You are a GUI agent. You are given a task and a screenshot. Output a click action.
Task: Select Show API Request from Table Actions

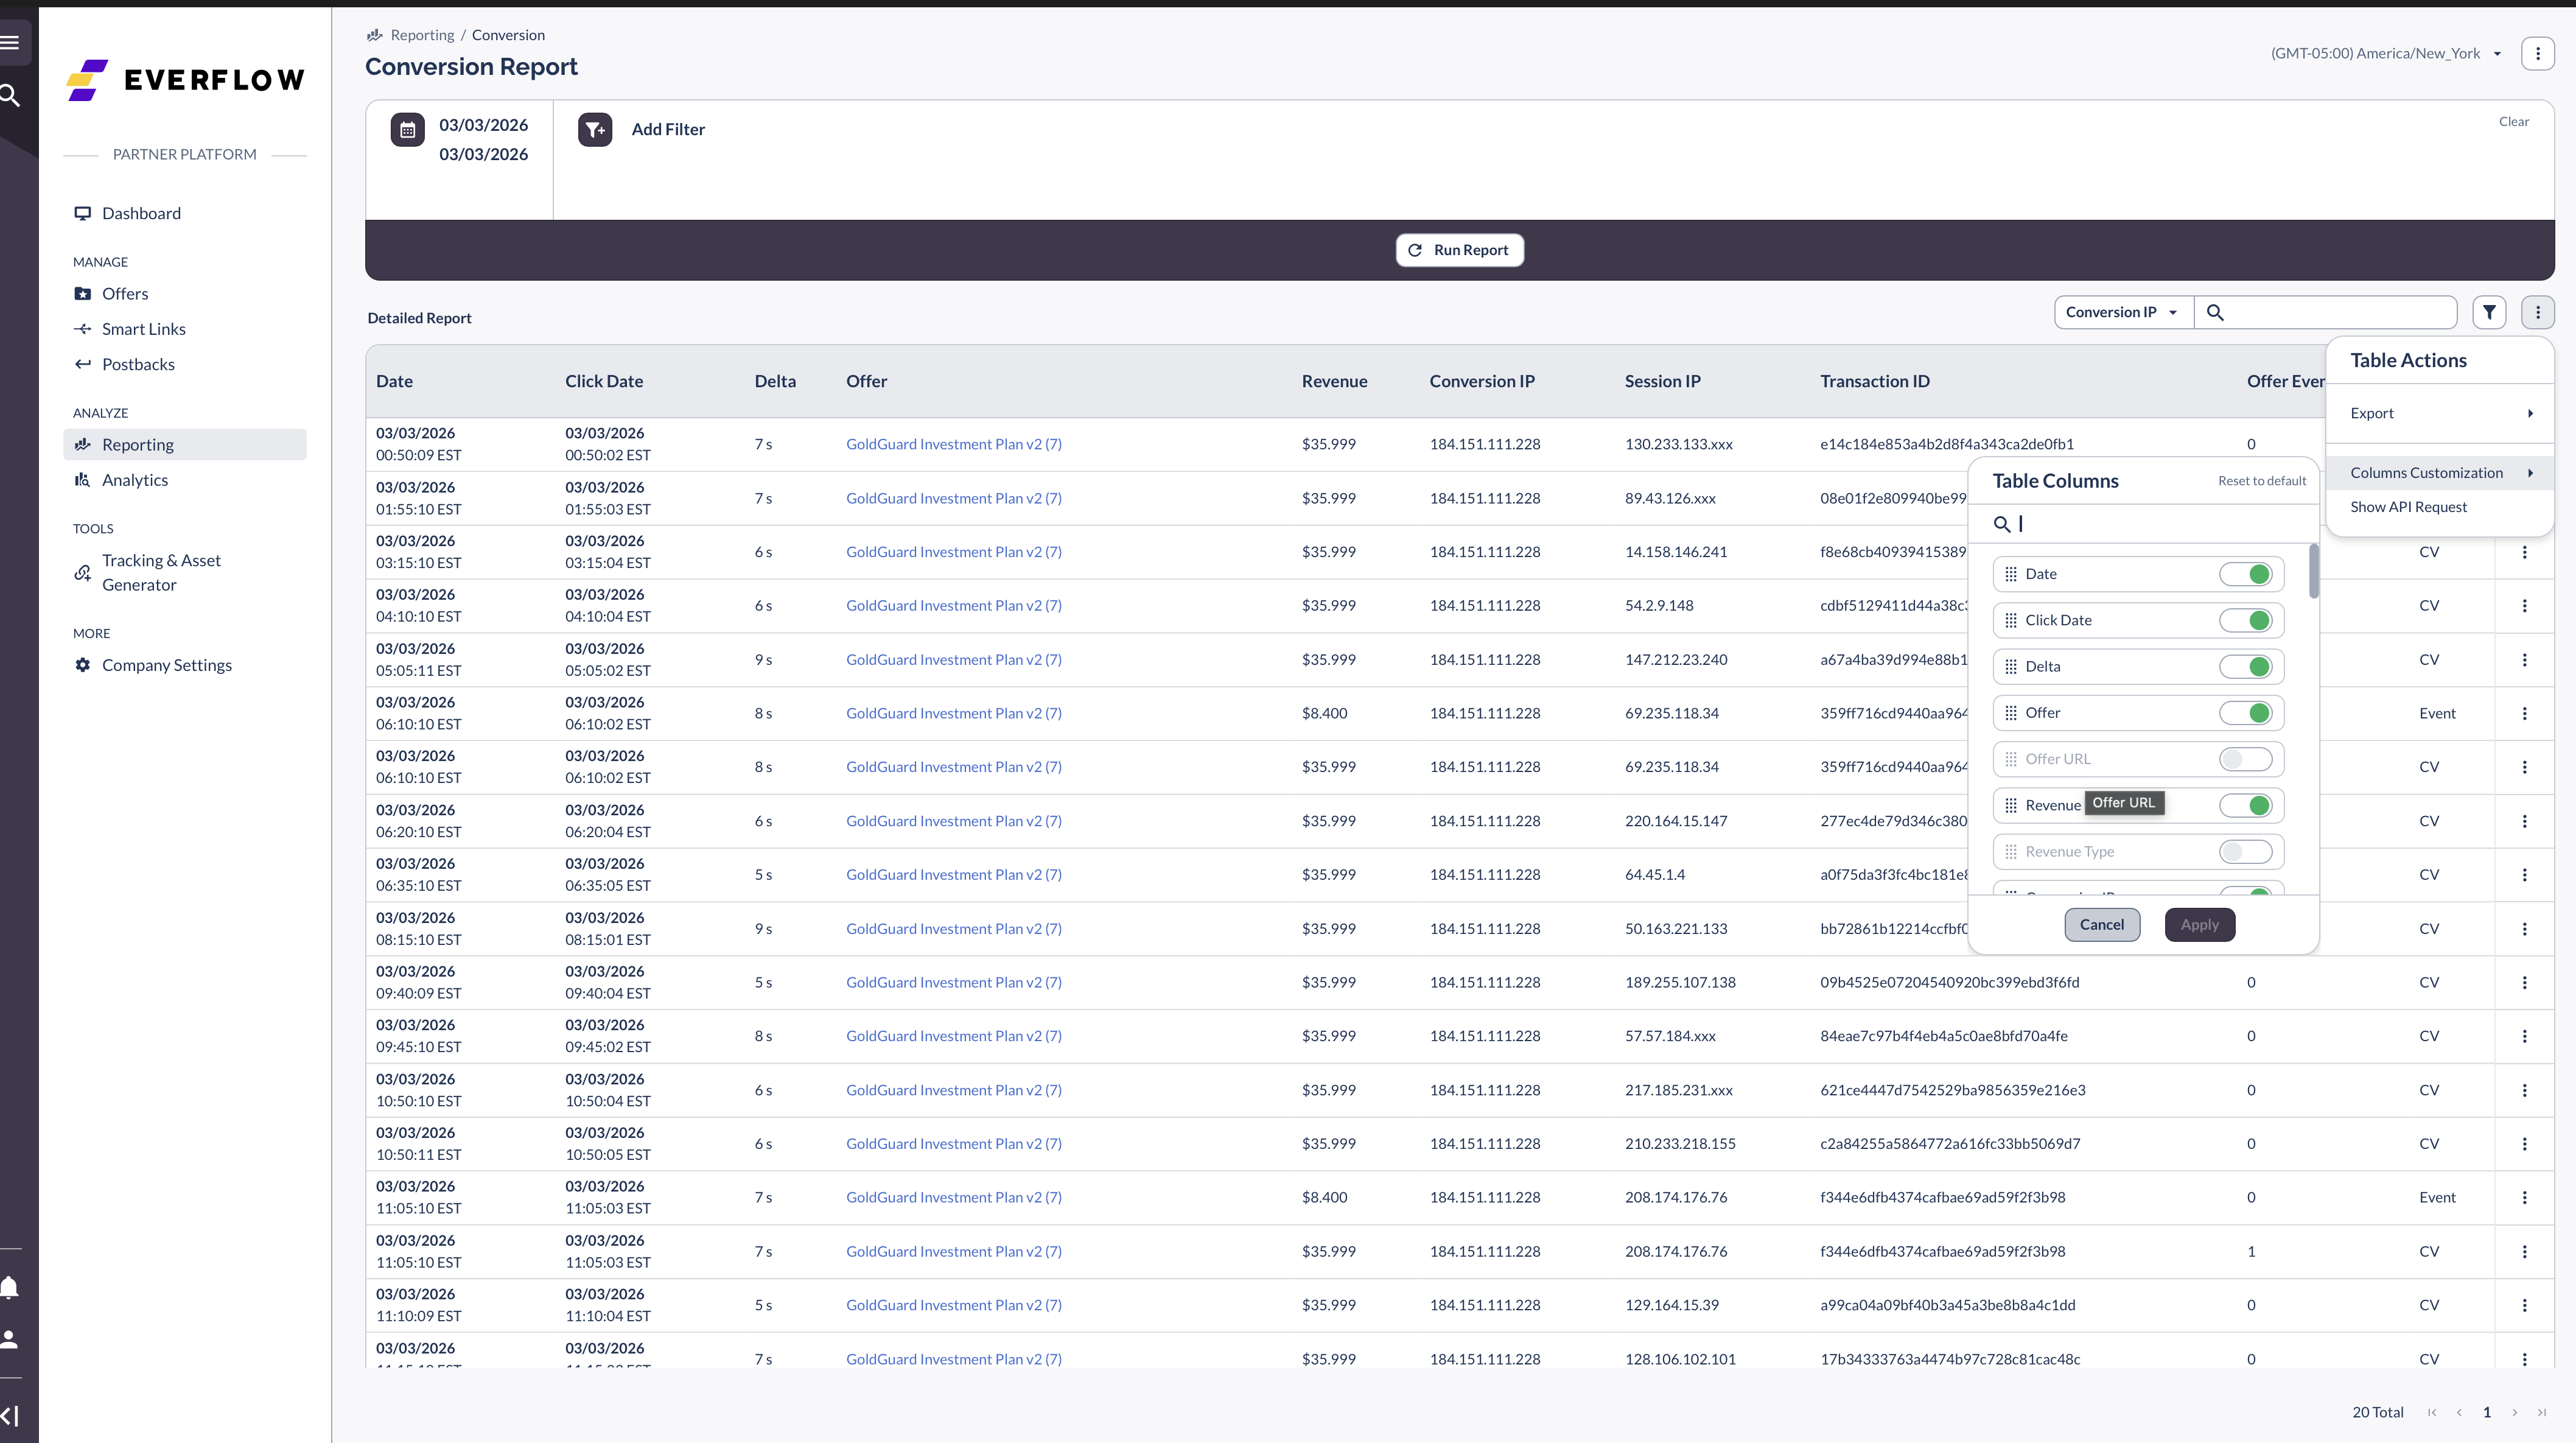(2410, 506)
